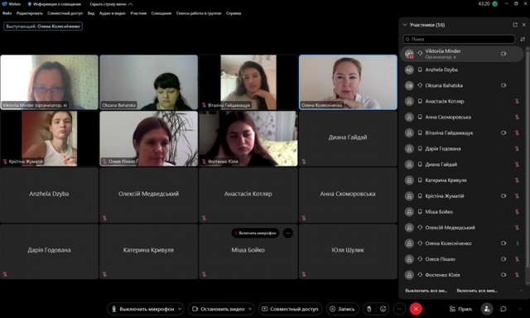Click Выключить все микрофоны button
The height and width of the screenshot is (318, 530).
[x=426, y=291]
